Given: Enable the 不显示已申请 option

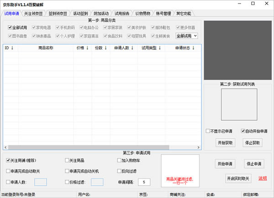Looking at the screenshot, I should tap(208, 130).
